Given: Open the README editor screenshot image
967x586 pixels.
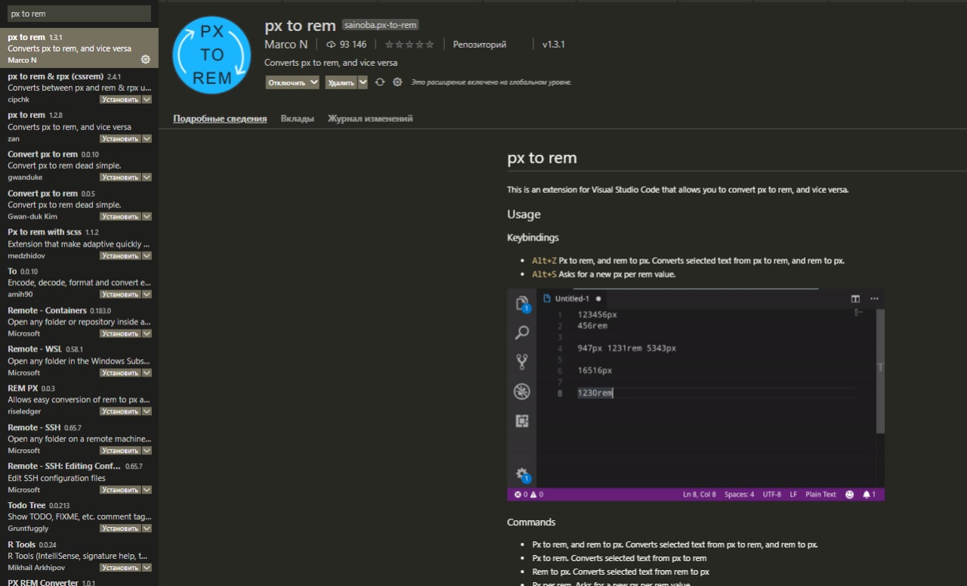Looking at the screenshot, I should point(695,394).
